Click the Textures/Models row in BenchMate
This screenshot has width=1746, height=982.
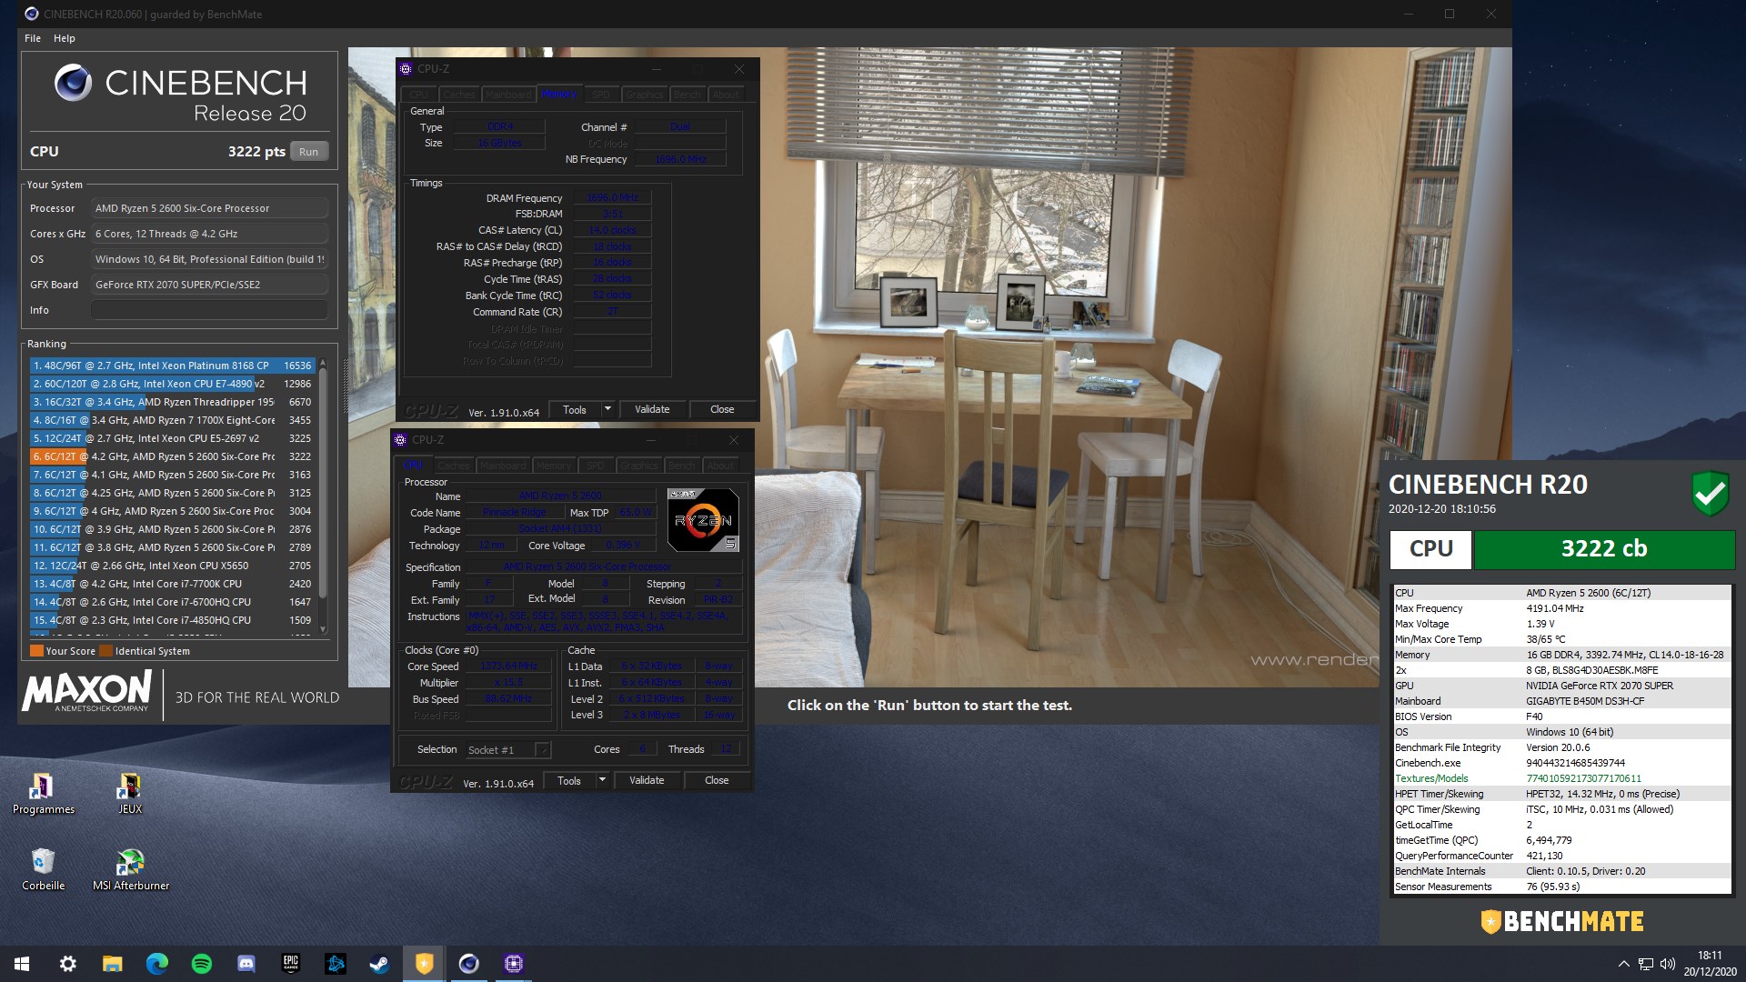click(1561, 778)
